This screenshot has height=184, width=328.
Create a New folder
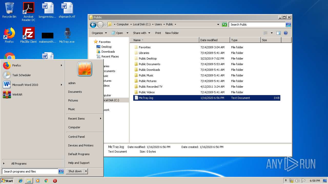[172, 33]
